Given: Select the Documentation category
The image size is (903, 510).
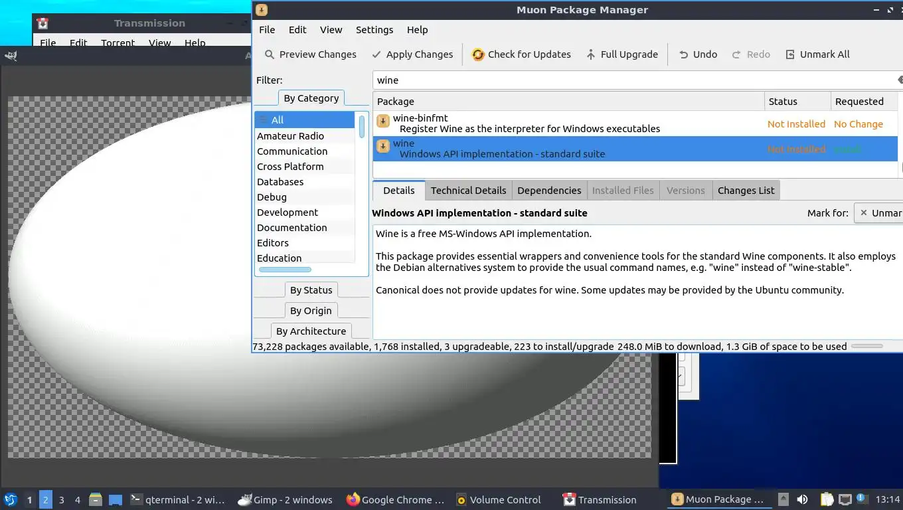Looking at the screenshot, I should pyautogui.click(x=305, y=228).
